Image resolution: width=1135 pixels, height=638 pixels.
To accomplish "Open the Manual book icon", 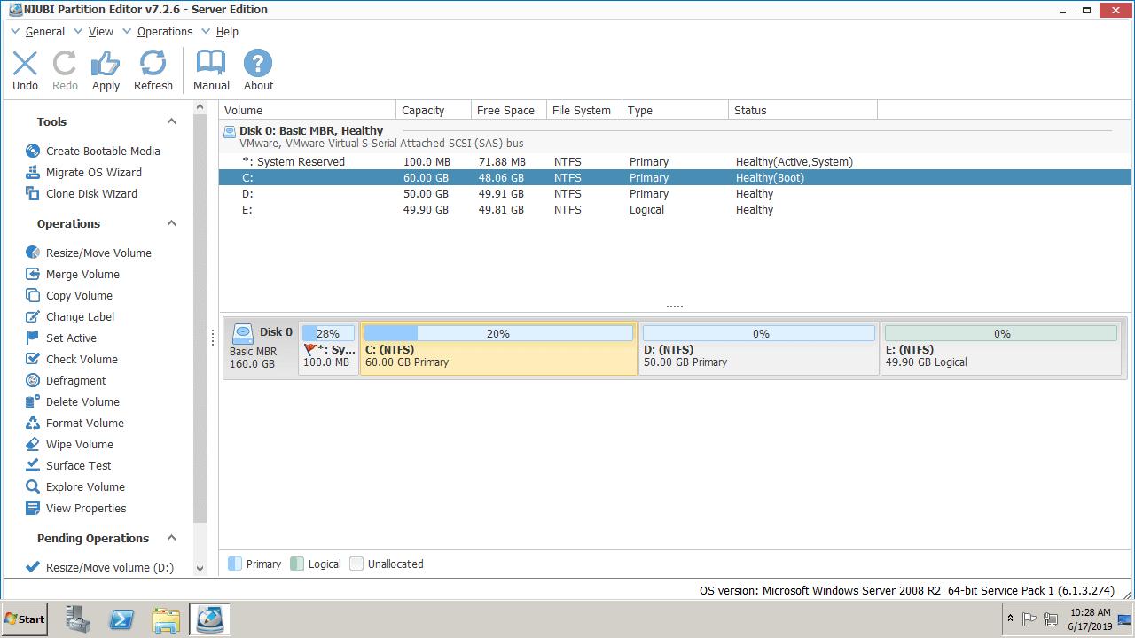I will click(x=211, y=71).
